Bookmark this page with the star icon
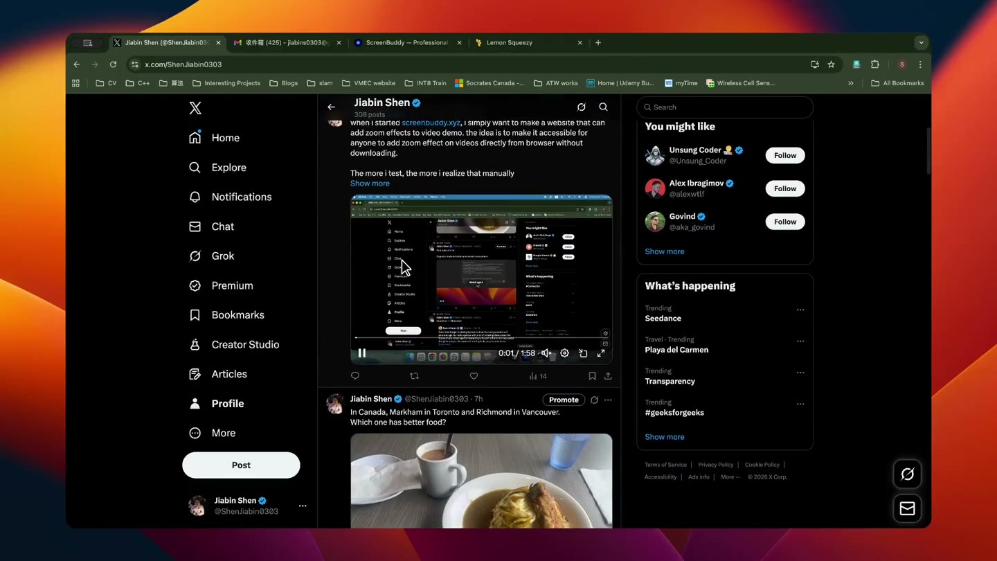The width and height of the screenshot is (997, 561). (x=831, y=64)
